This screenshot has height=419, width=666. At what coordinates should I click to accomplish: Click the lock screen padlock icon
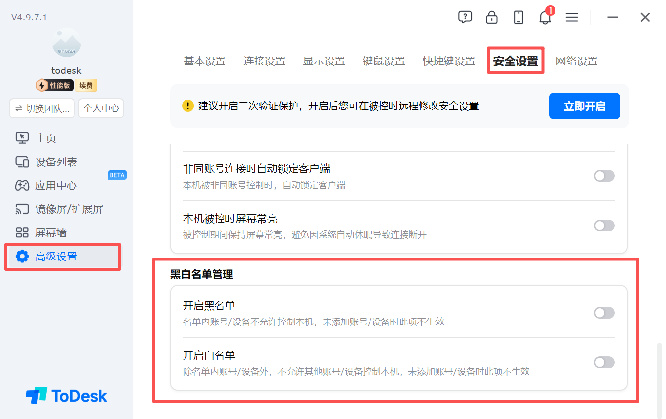click(492, 17)
